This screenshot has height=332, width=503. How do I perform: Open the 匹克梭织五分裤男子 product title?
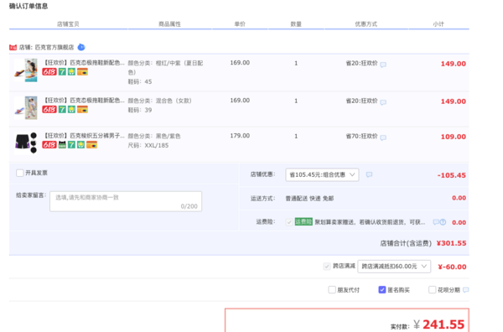[x=83, y=136]
